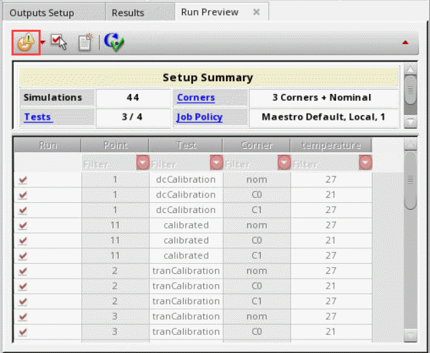Toggle run checkbox for dcCalibration nom row
Screen dimensions: 430x353
coord(24,180)
